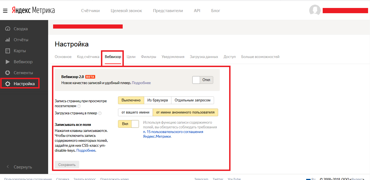Viewport: 370px width, 180px height.
Task: Change language via the Ru selector
Action: 311,179
